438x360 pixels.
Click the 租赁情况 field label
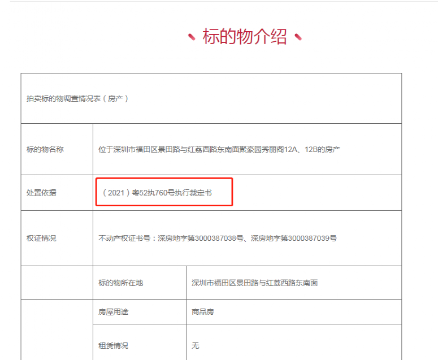(x=113, y=345)
